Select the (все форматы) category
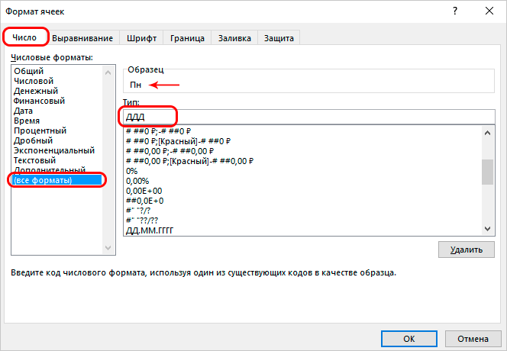507x351 pixels. tap(57, 180)
